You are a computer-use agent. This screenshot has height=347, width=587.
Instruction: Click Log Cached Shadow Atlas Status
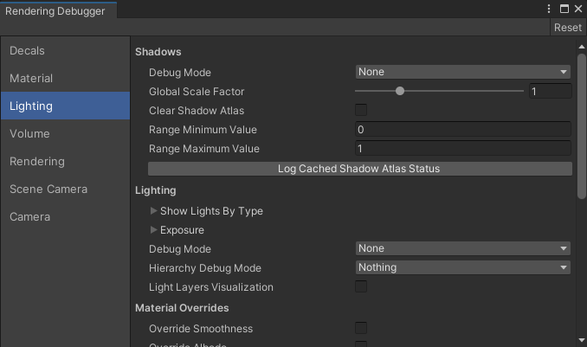point(359,169)
